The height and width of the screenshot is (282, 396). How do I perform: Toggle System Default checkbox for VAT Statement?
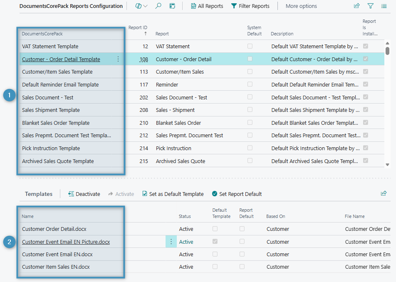[x=250, y=46]
